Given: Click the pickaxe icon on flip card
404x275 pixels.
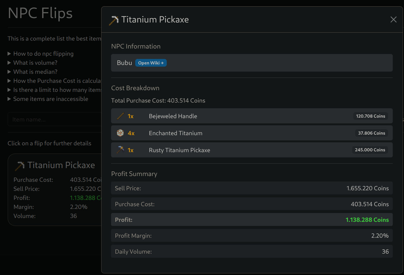Looking at the screenshot, I should click(20, 166).
